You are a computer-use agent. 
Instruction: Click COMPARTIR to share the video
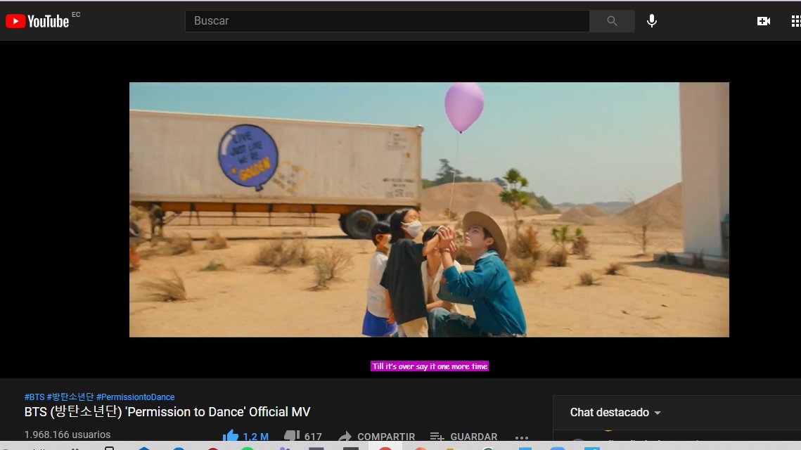(x=376, y=436)
